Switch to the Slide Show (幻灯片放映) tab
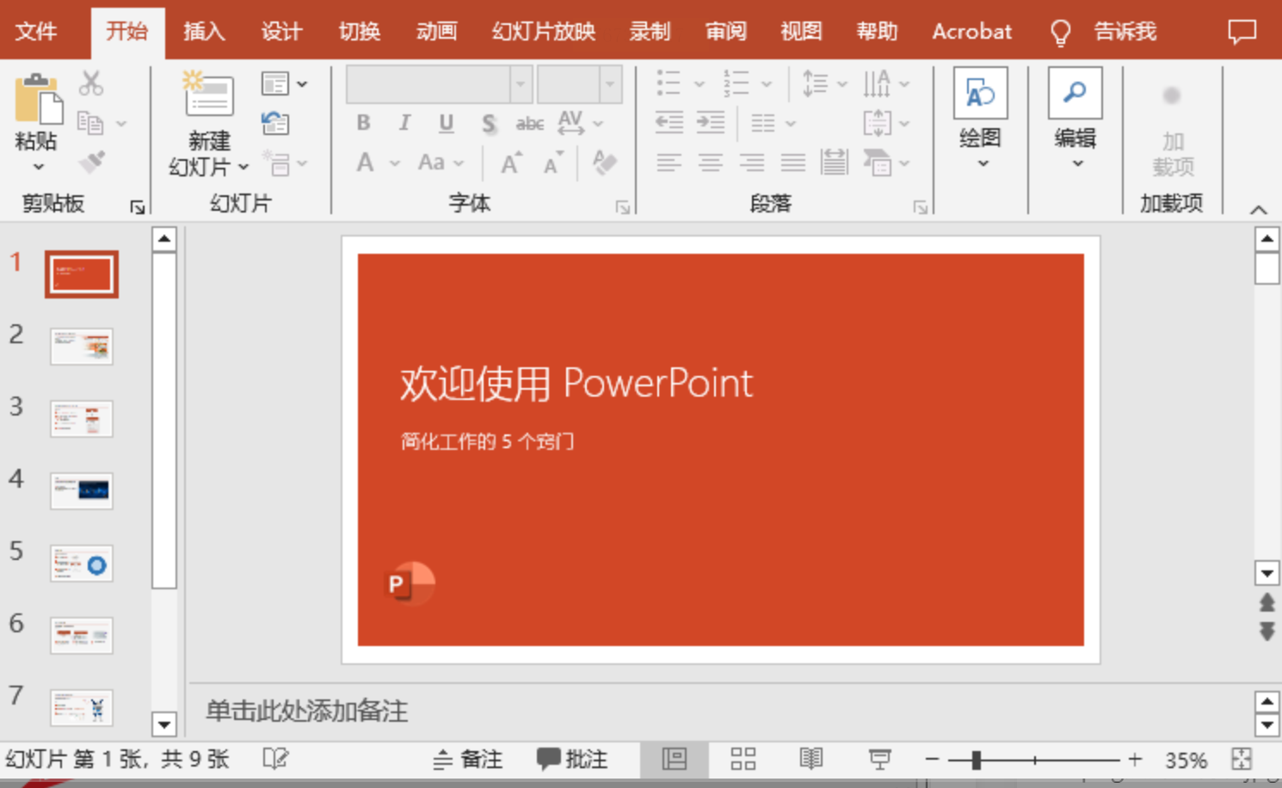 [x=543, y=32]
